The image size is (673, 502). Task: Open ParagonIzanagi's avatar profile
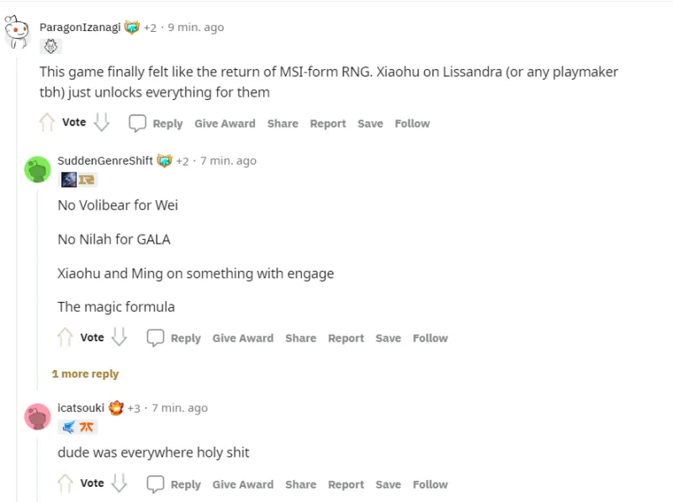tap(19, 31)
